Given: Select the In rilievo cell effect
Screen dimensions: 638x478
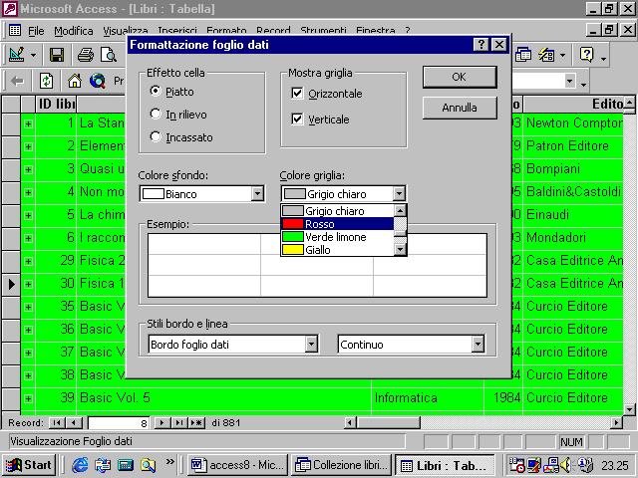Looking at the screenshot, I should pyautogui.click(x=156, y=114).
